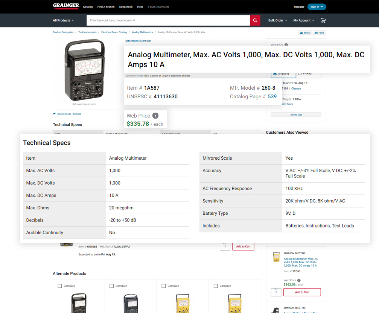Click the SIMPSON ELECTRIC brand link
Viewport: 379px width, 313px height.
pos(138,41)
